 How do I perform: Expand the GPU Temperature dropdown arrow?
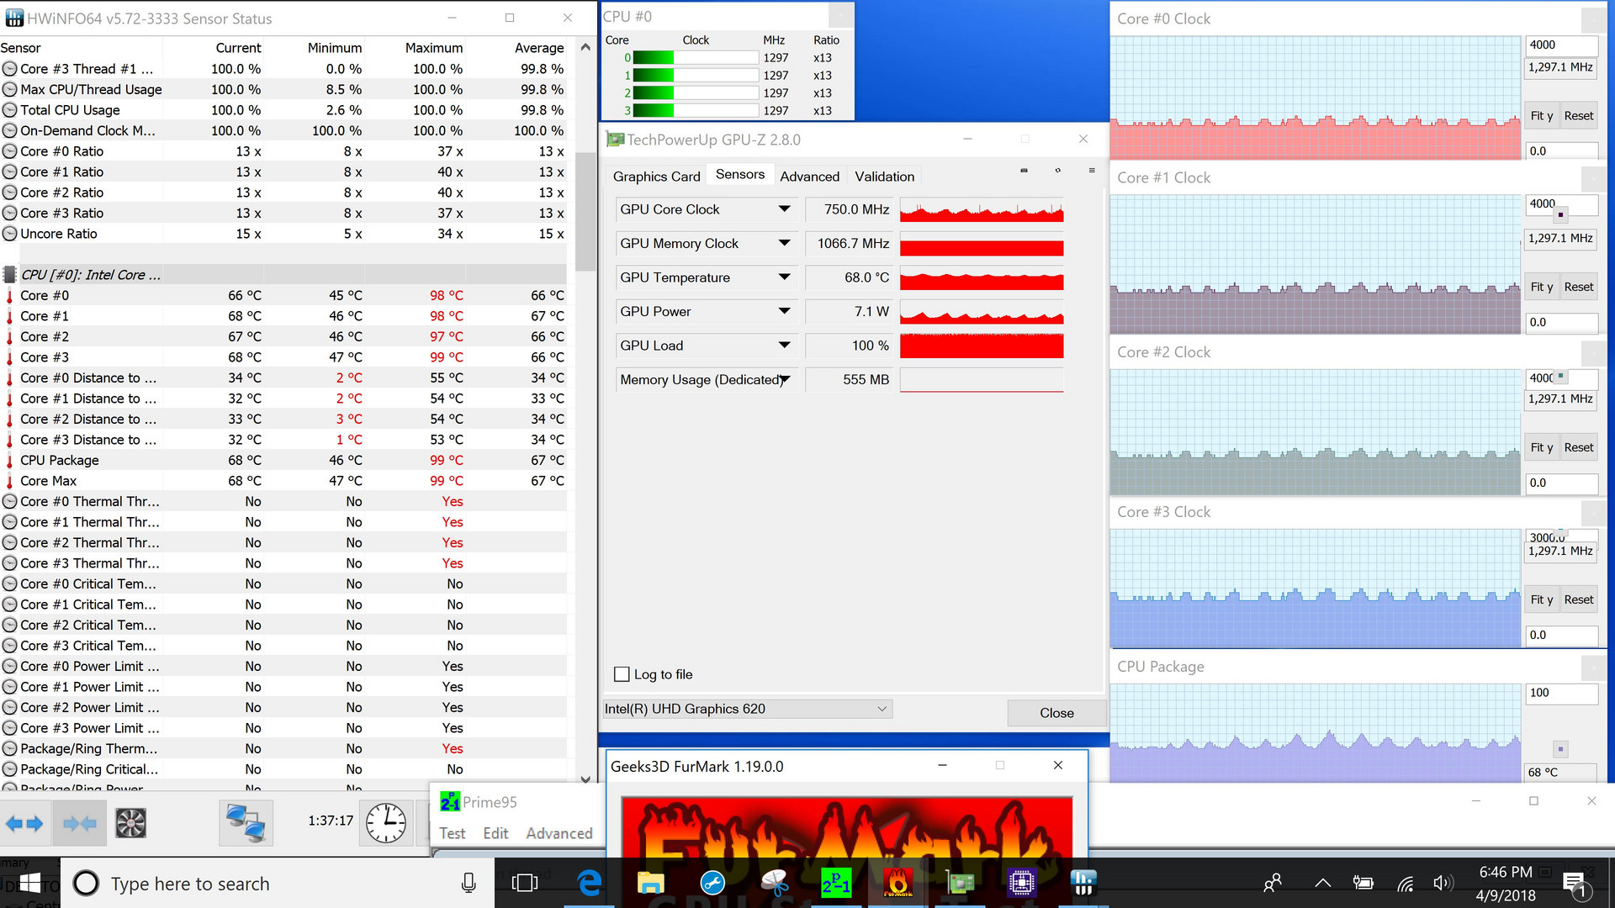tap(784, 277)
